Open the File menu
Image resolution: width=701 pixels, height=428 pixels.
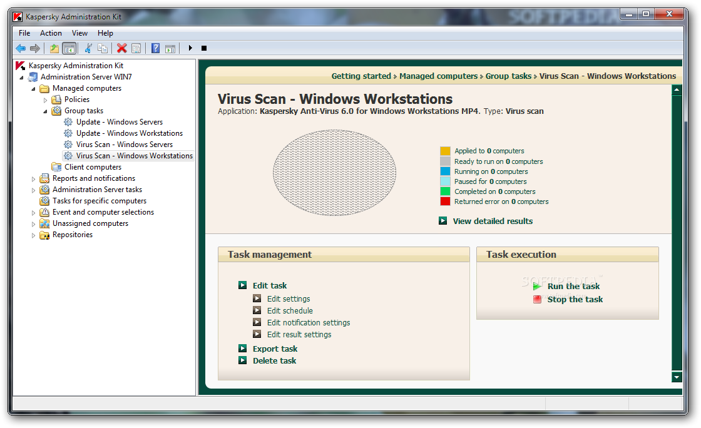(x=24, y=33)
